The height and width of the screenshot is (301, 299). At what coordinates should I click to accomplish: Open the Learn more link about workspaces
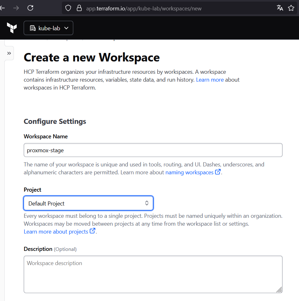pyautogui.click(x=210, y=80)
